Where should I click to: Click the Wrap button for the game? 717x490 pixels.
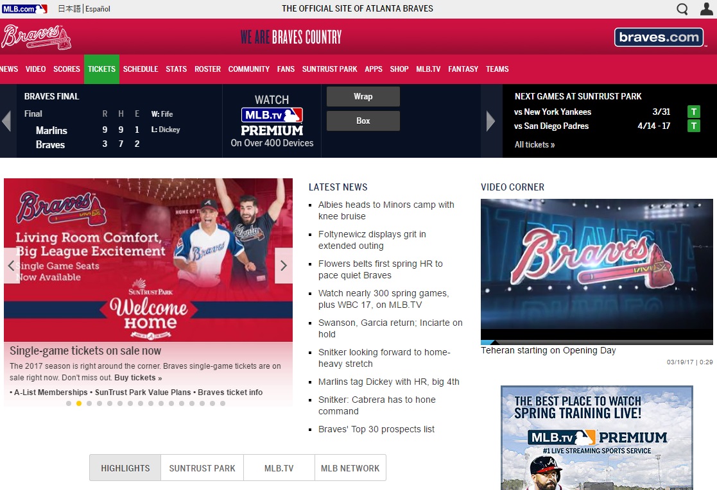coord(363,96)
